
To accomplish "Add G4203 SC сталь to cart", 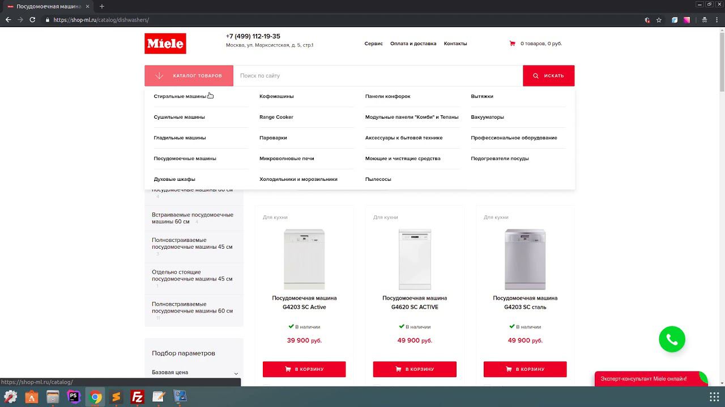I will click(x=525, y=369).
